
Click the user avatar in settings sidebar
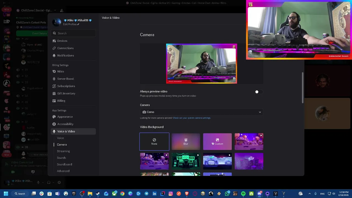[57, 22]
